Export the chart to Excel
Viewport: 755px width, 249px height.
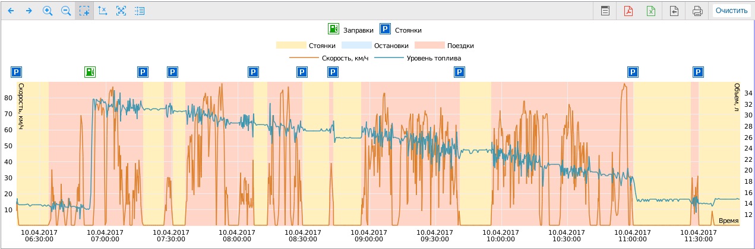[x=651, y=11]
